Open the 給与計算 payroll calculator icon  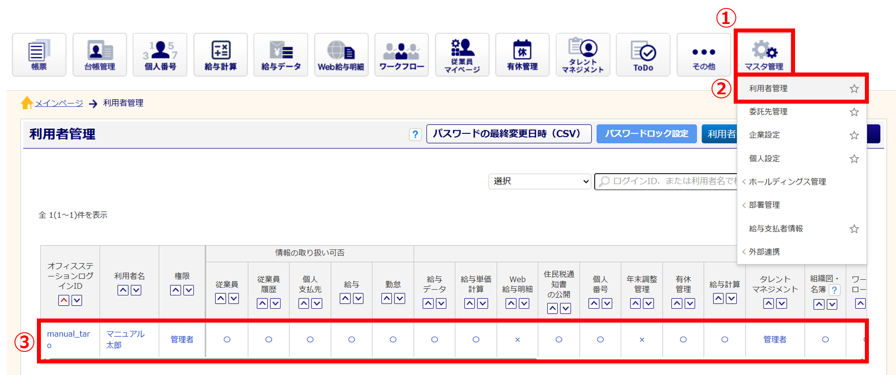pyautogui.click(x=221, y=55)
